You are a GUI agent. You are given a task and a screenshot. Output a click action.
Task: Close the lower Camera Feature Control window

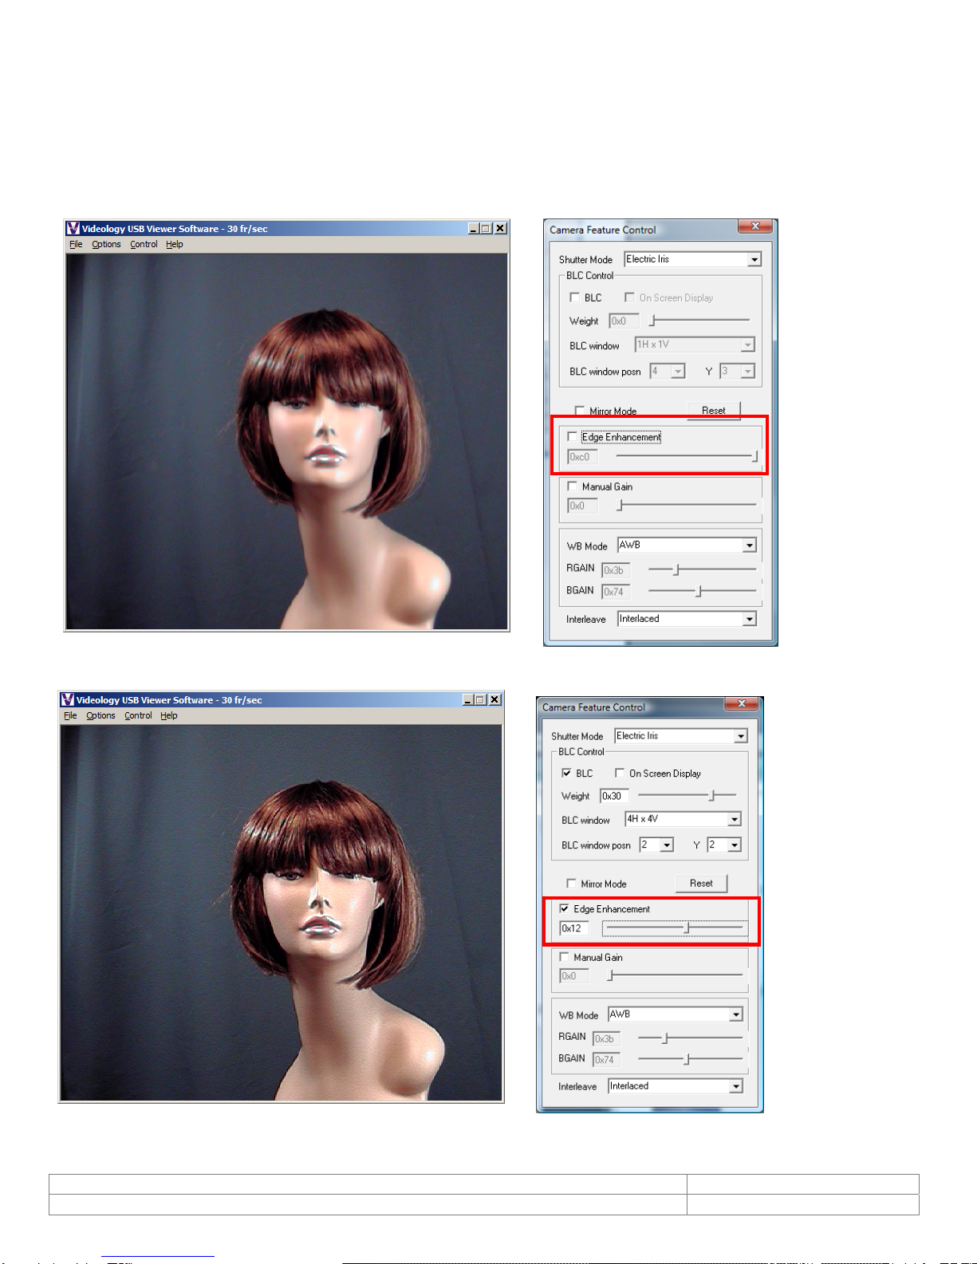click(x=741, y=703)
